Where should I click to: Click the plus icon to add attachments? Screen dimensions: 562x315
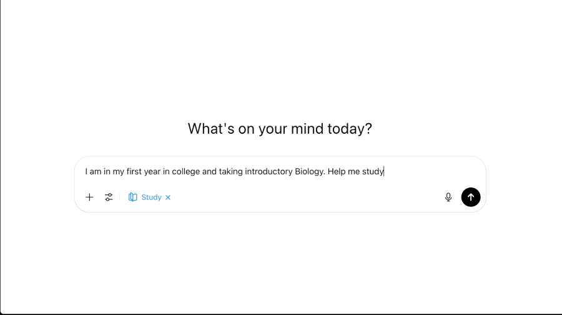[x=89, y=197]
